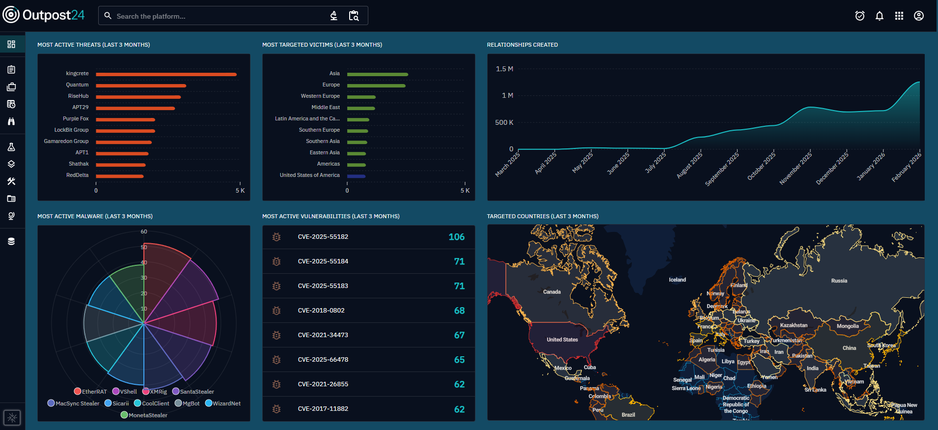Click the clipboard icon in the sidebar

(x=11, y=70)
